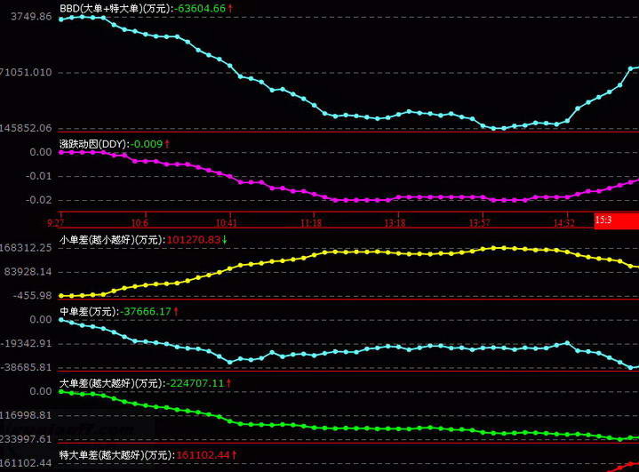Click the BBD value -63604.66

pos(199,8)
